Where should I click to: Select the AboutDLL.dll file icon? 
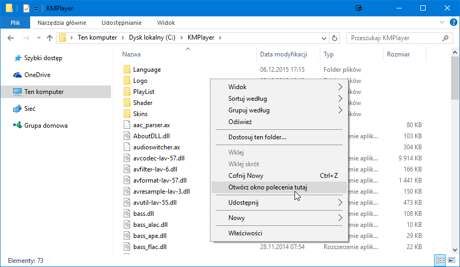(127, 136)
